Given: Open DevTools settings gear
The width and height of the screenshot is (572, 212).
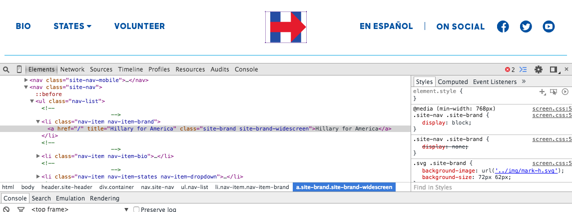Looking at the screenshot, I should 539,69.
